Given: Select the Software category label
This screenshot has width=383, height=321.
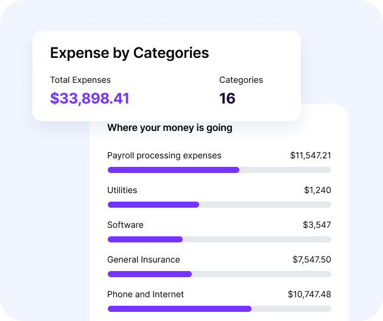Looking at the screenshot, I should [125, 225].
